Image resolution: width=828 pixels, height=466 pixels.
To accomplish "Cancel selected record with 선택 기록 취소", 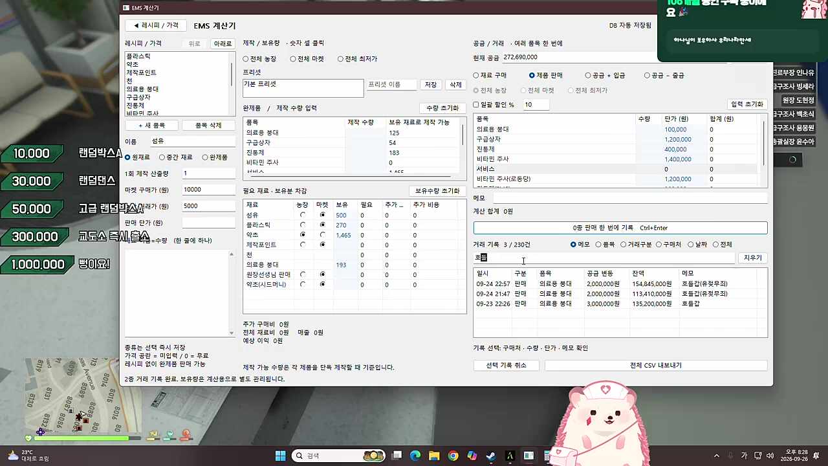I will coord(507,365).
